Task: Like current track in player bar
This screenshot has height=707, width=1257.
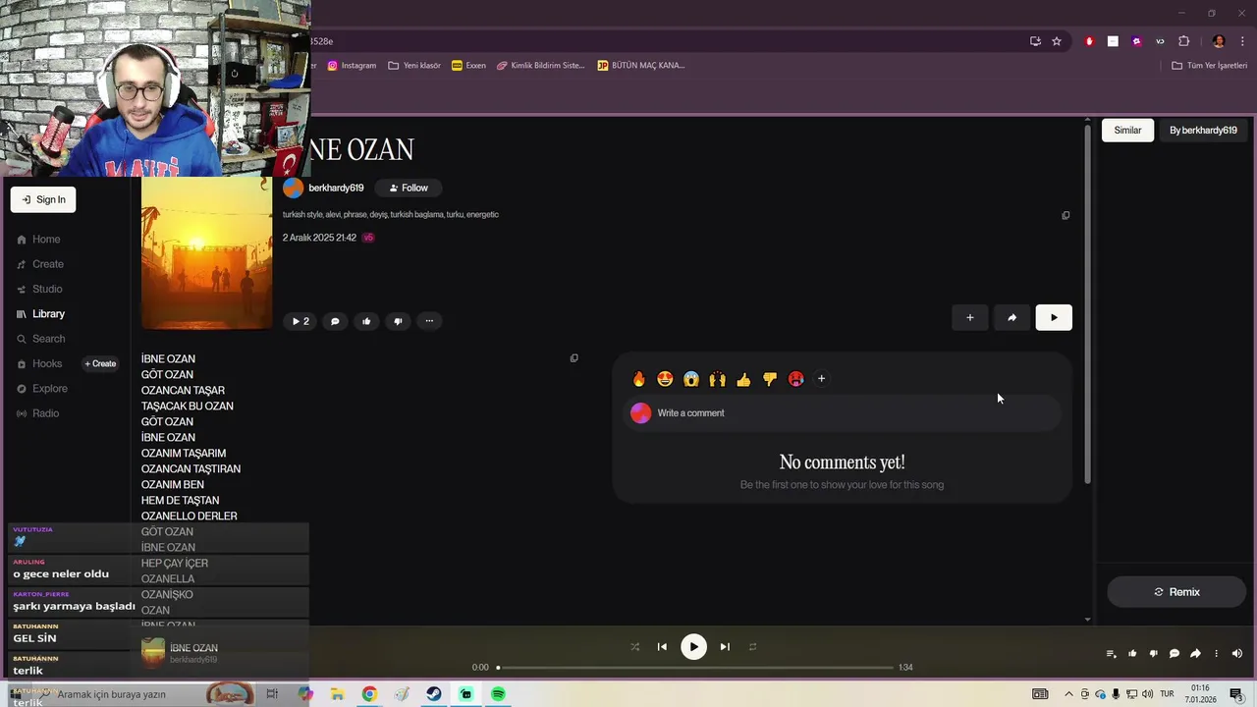Action: [1132, 654]
